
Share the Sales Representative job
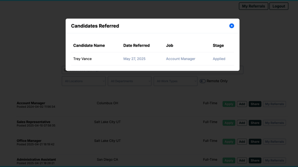click(x=255, y=123)
